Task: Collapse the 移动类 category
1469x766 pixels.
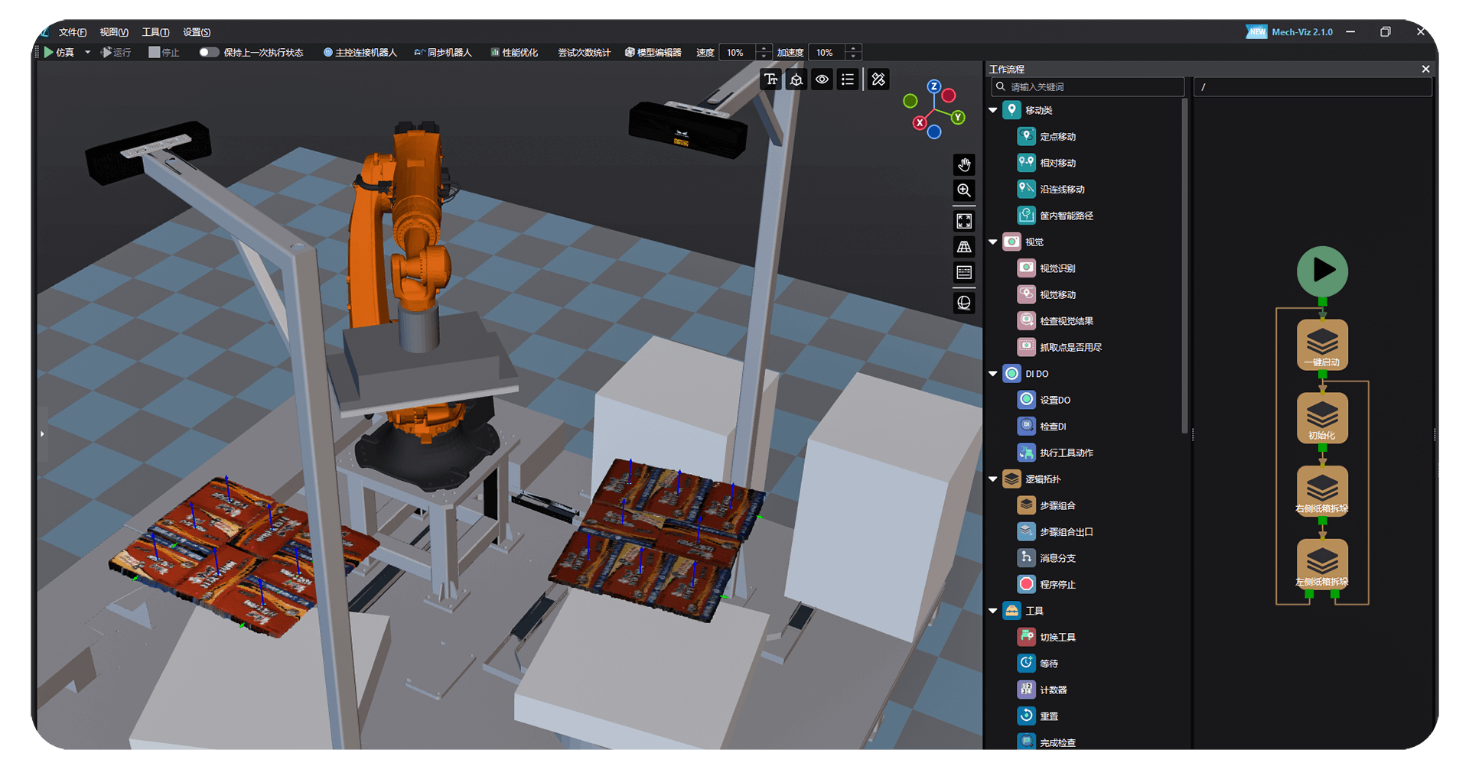Action: (x=993, y=111)
